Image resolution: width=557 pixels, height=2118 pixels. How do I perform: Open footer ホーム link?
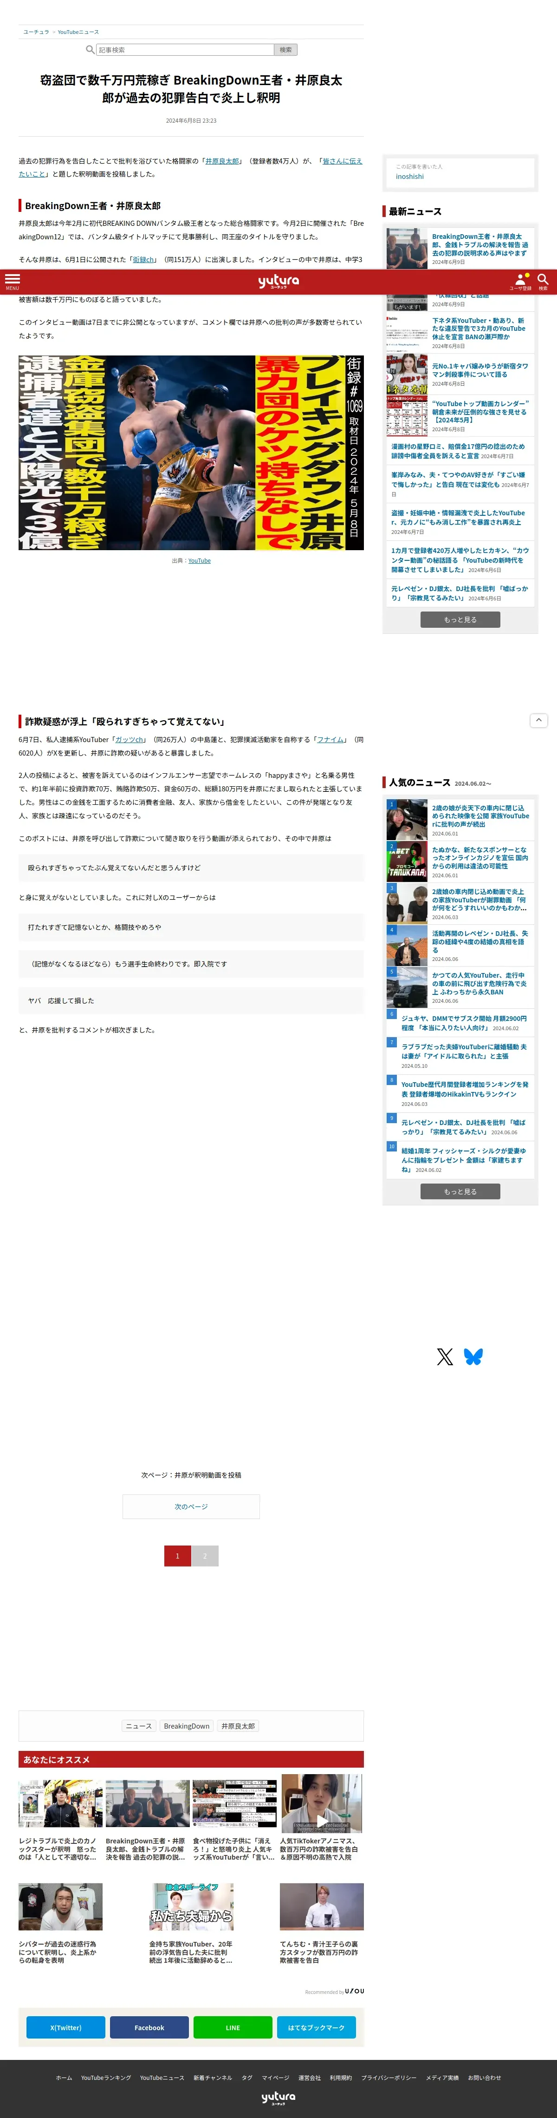(64, 2078)
